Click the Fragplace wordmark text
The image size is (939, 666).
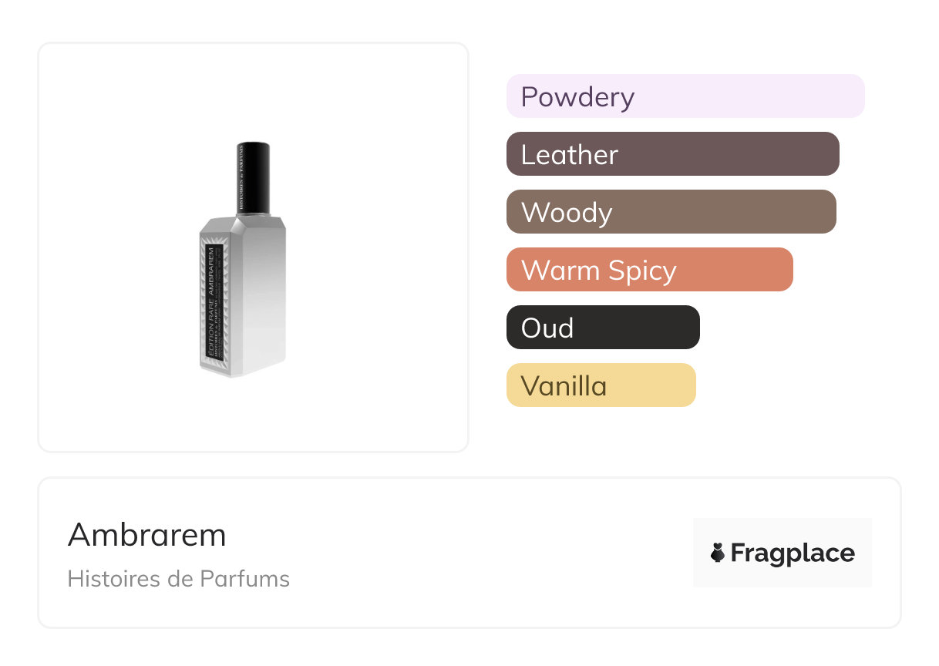point(793,553)
